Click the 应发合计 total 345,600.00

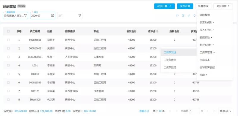[x=21, y=111]
